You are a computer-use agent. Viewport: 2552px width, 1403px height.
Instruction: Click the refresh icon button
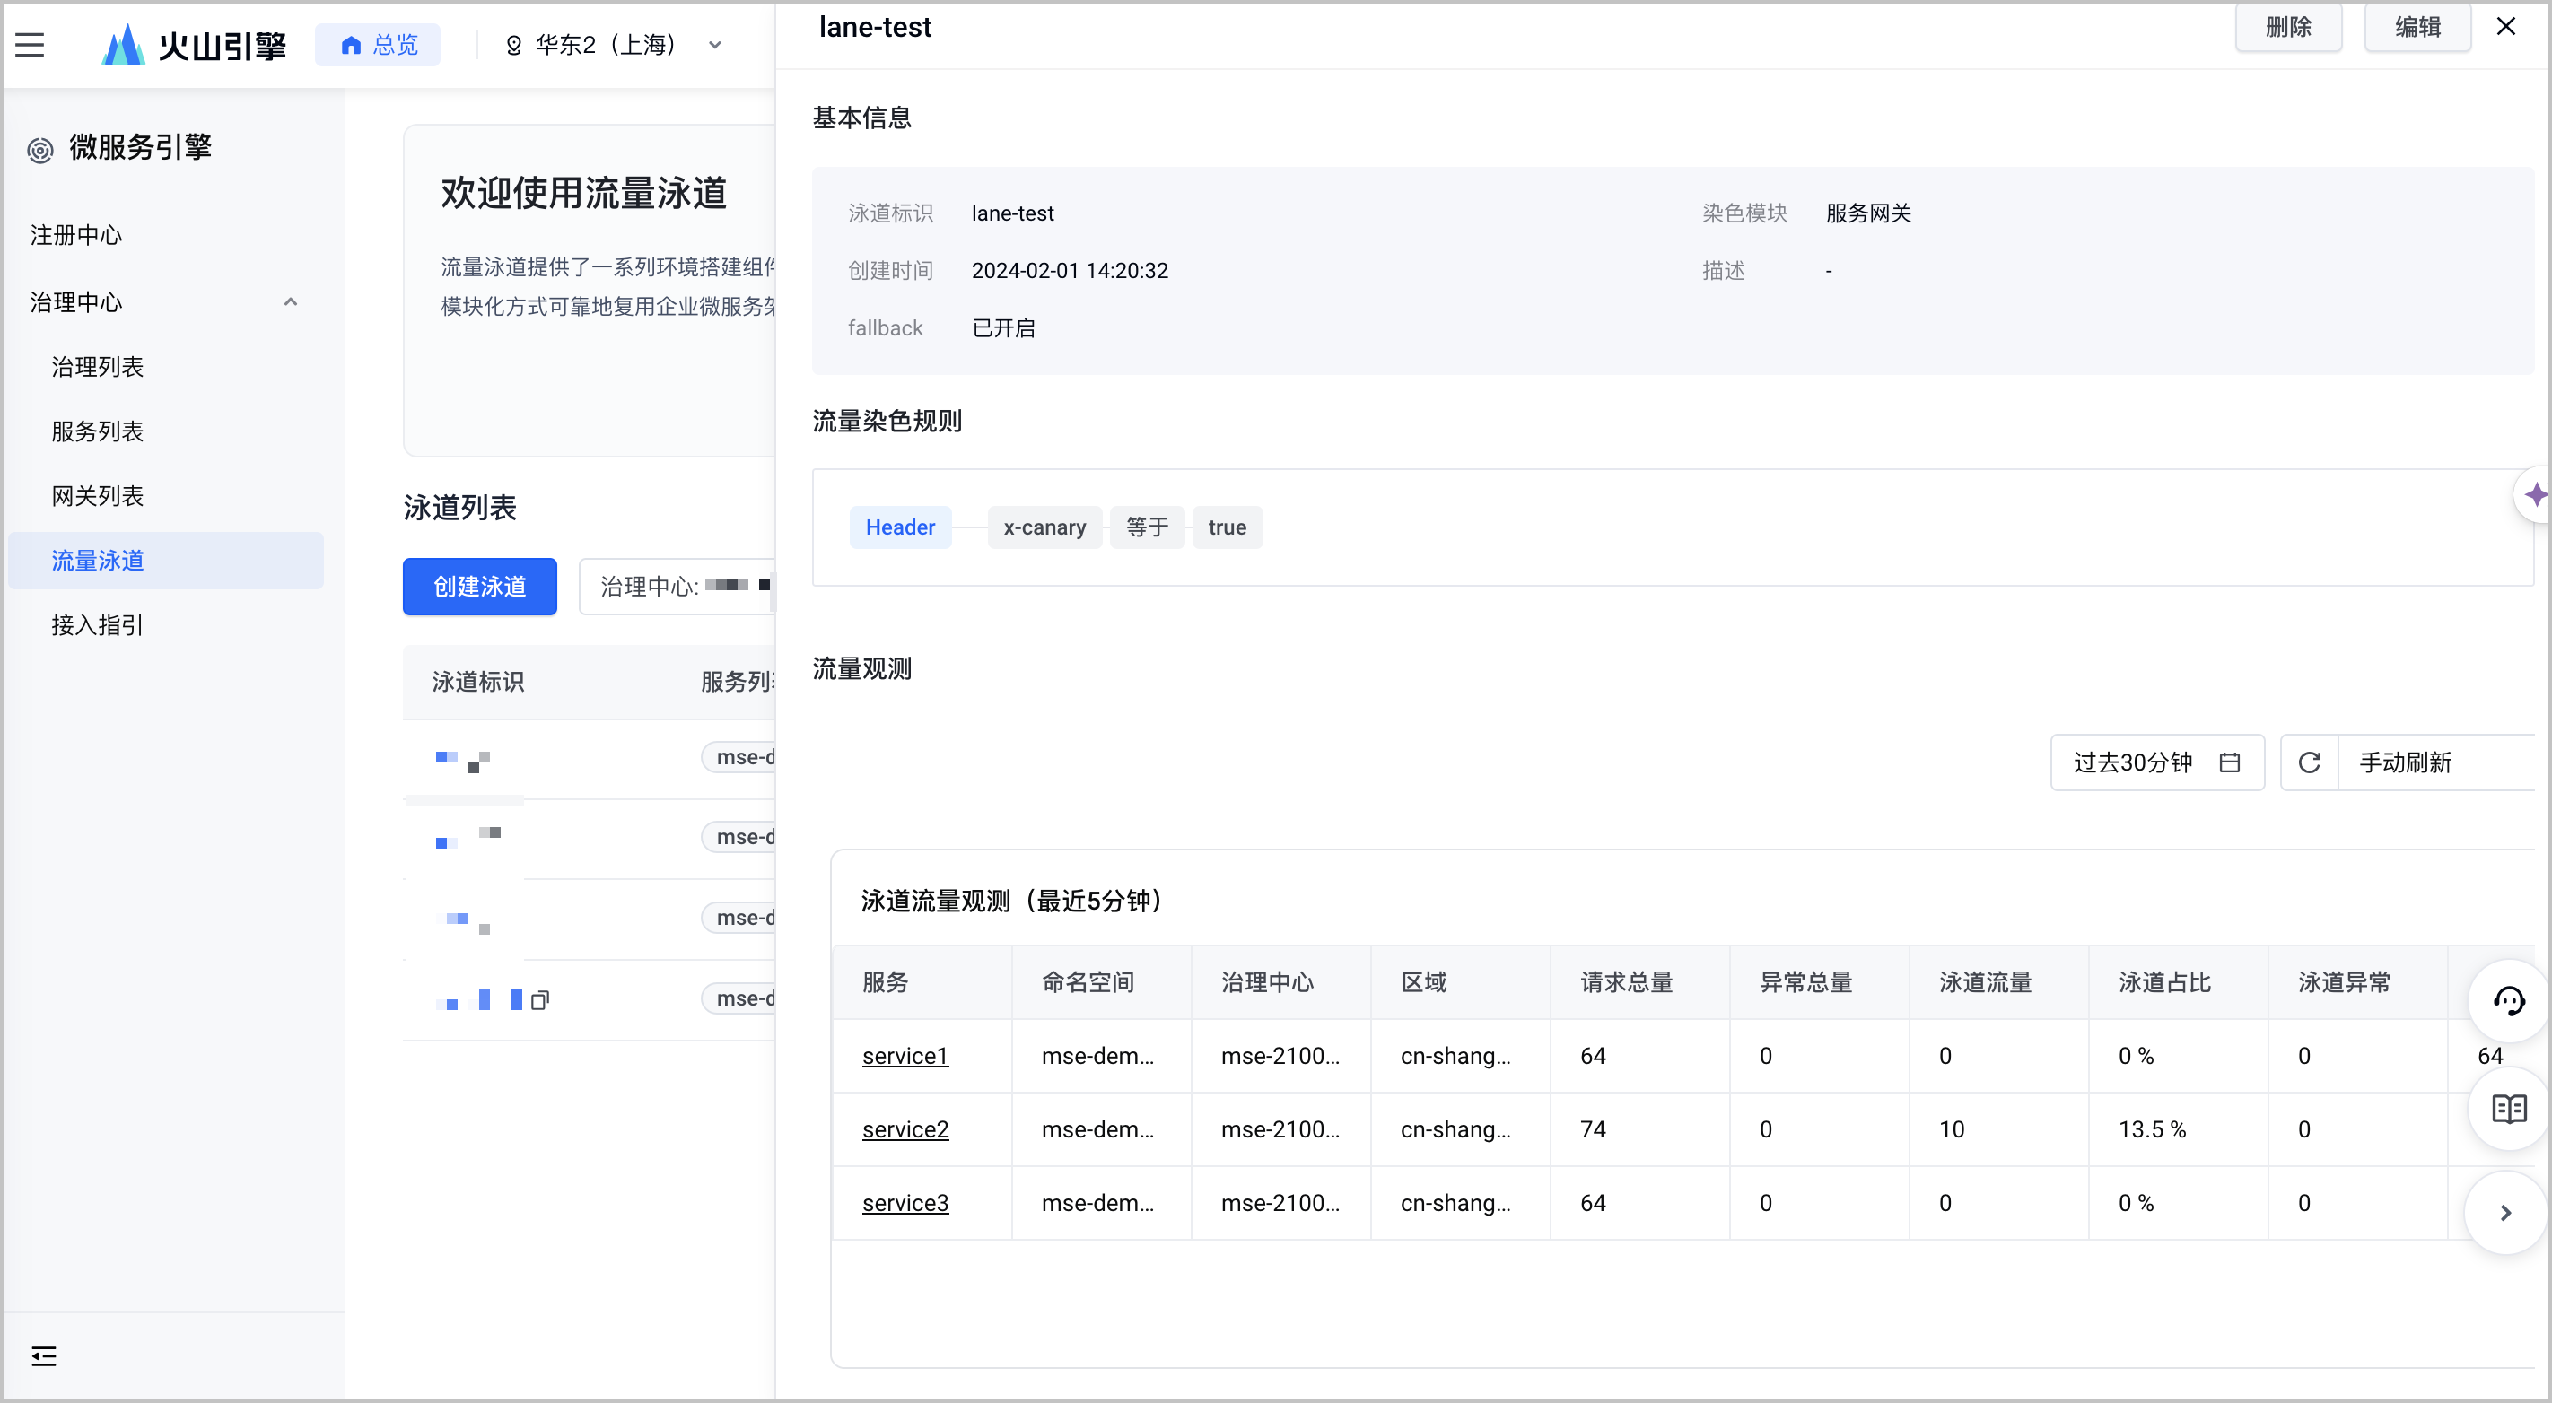tap(2310, 762)
